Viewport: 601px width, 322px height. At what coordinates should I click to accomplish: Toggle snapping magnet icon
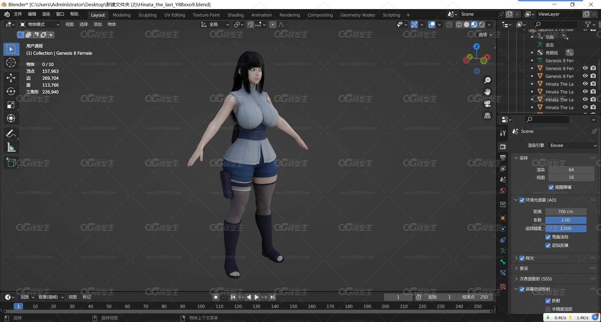pos(250,24)
